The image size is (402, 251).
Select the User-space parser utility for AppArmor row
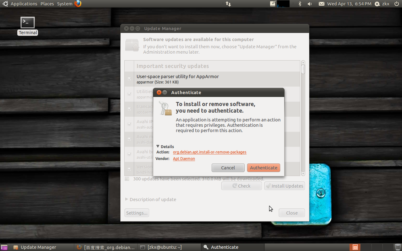pyautogui.click(x=212, y=79)
